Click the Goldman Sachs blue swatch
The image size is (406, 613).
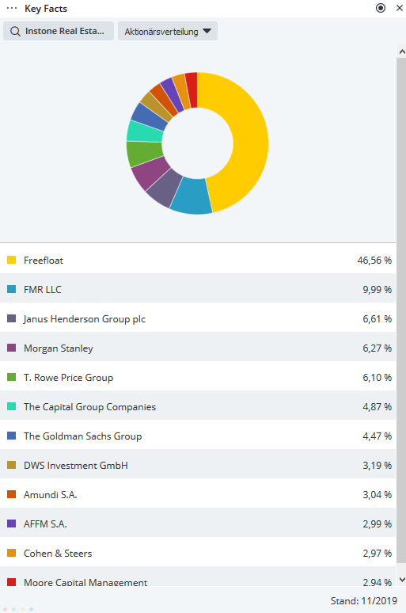(x=11, y=436)
